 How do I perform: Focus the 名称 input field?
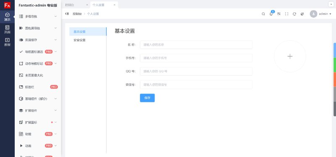coord(196,45)
